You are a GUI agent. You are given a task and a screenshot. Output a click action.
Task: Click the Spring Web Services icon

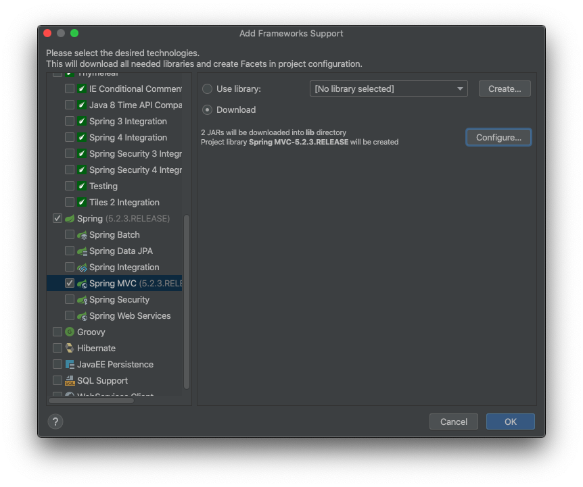pyautogui.click(x=82, y=316)
